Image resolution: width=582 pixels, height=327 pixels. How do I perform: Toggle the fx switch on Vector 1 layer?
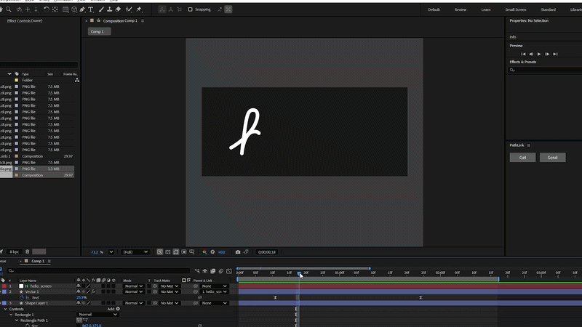[93, 292]
